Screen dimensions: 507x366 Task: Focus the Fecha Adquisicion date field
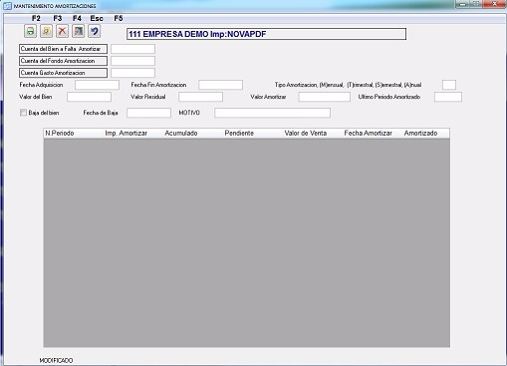97,85
